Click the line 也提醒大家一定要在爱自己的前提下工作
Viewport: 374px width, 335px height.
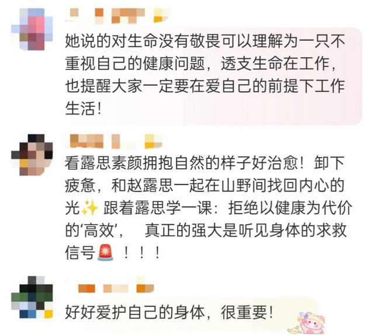pos(205,86)
